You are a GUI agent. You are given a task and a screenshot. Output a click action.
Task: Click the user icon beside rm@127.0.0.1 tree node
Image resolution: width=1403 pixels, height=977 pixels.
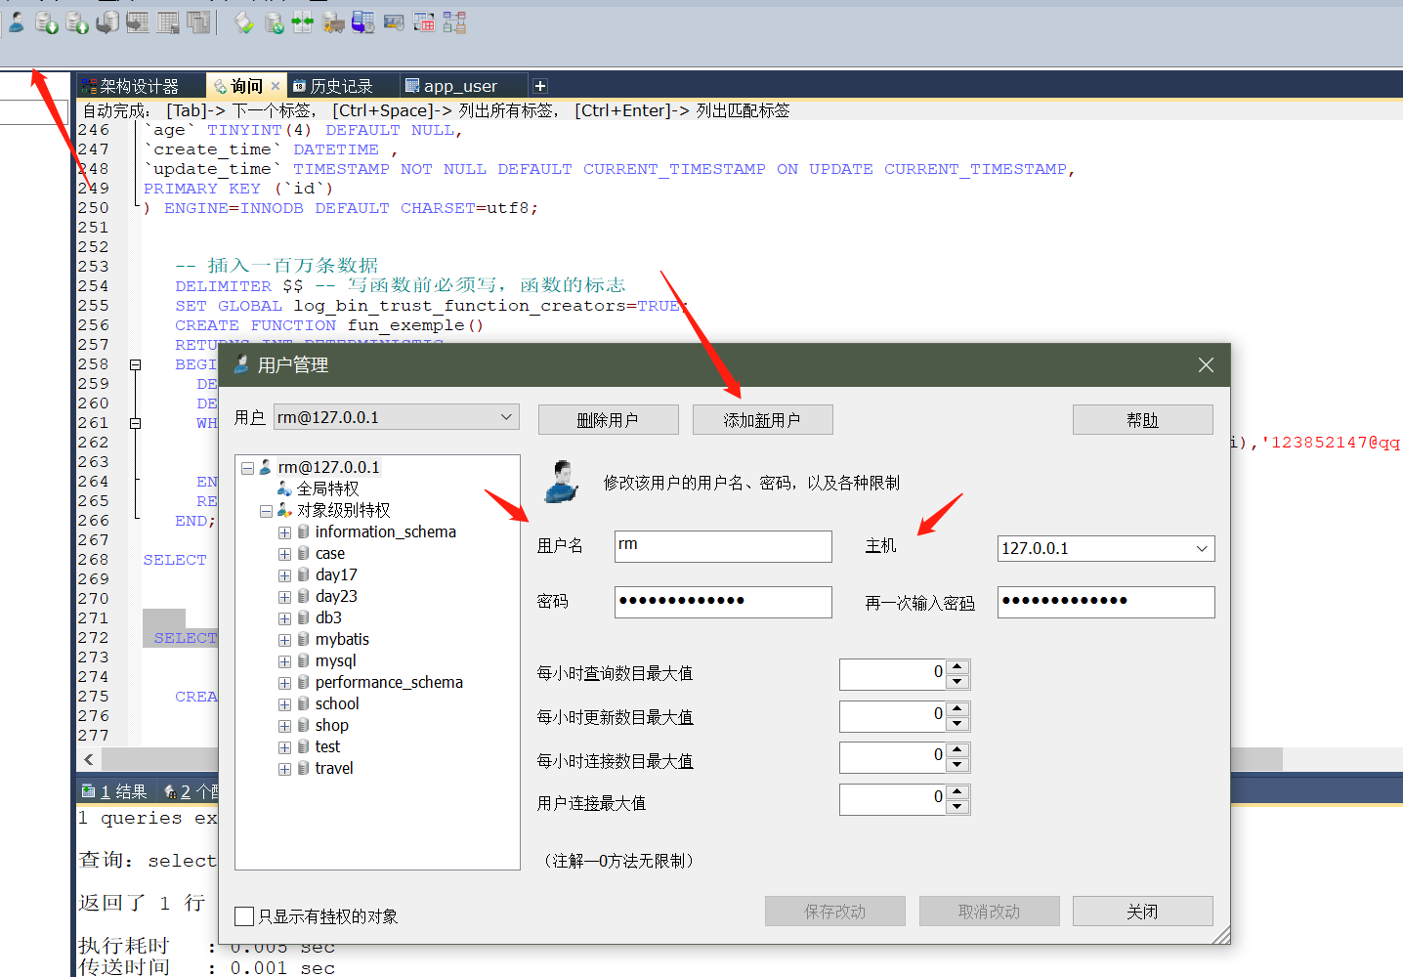coord(266,467)
